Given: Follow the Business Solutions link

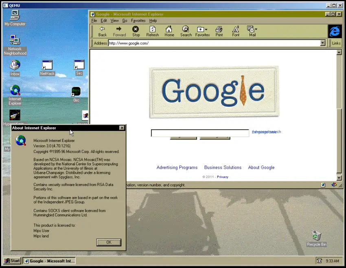Looking at the screenshot, I should coord(223,167).
